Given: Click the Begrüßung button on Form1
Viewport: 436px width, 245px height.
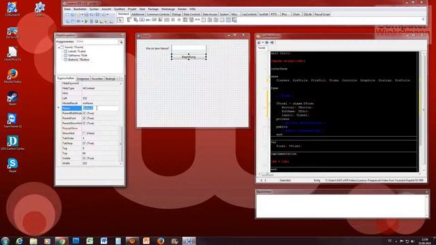Looking at the screenshot, I should (x=189, y=57).
